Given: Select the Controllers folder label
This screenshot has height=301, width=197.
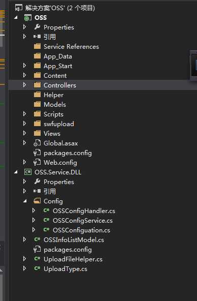Looking at the screenshot, I should click(x=60, y=85).
